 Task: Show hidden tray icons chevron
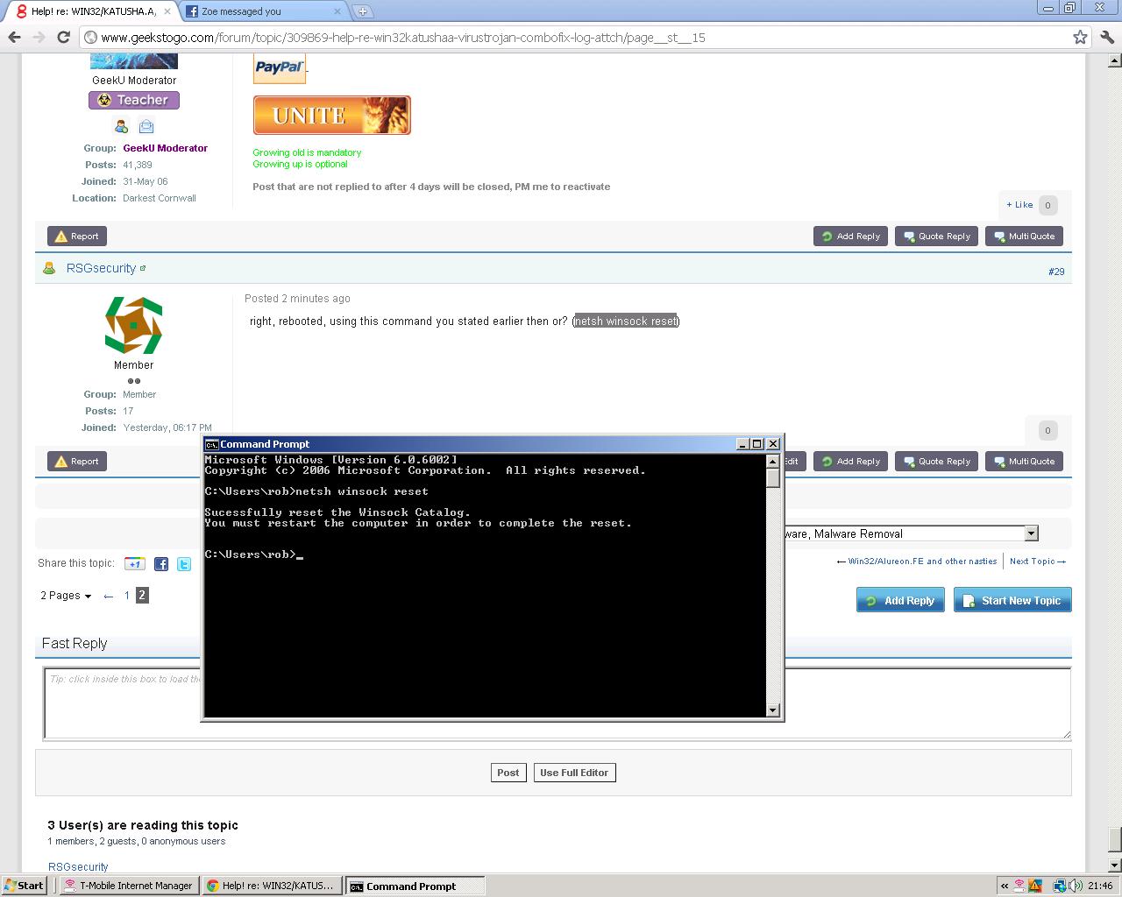(x=1005, y=886)
